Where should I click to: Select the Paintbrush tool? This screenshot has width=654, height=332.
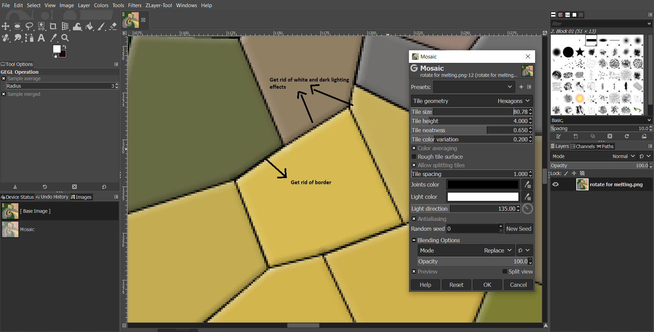pyautogui.click(x=101, y=26)
